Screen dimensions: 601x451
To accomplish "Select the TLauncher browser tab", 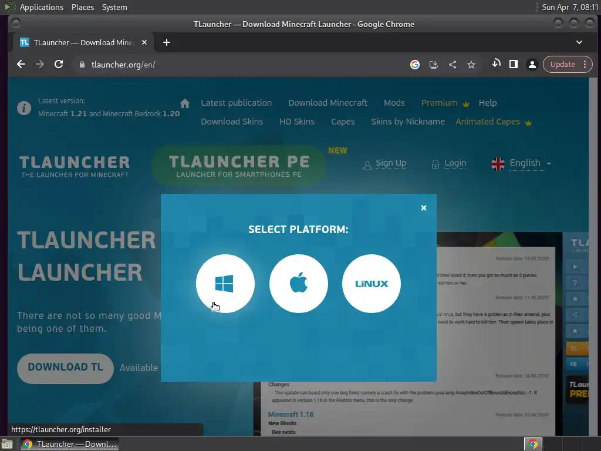I will (83, 42).
